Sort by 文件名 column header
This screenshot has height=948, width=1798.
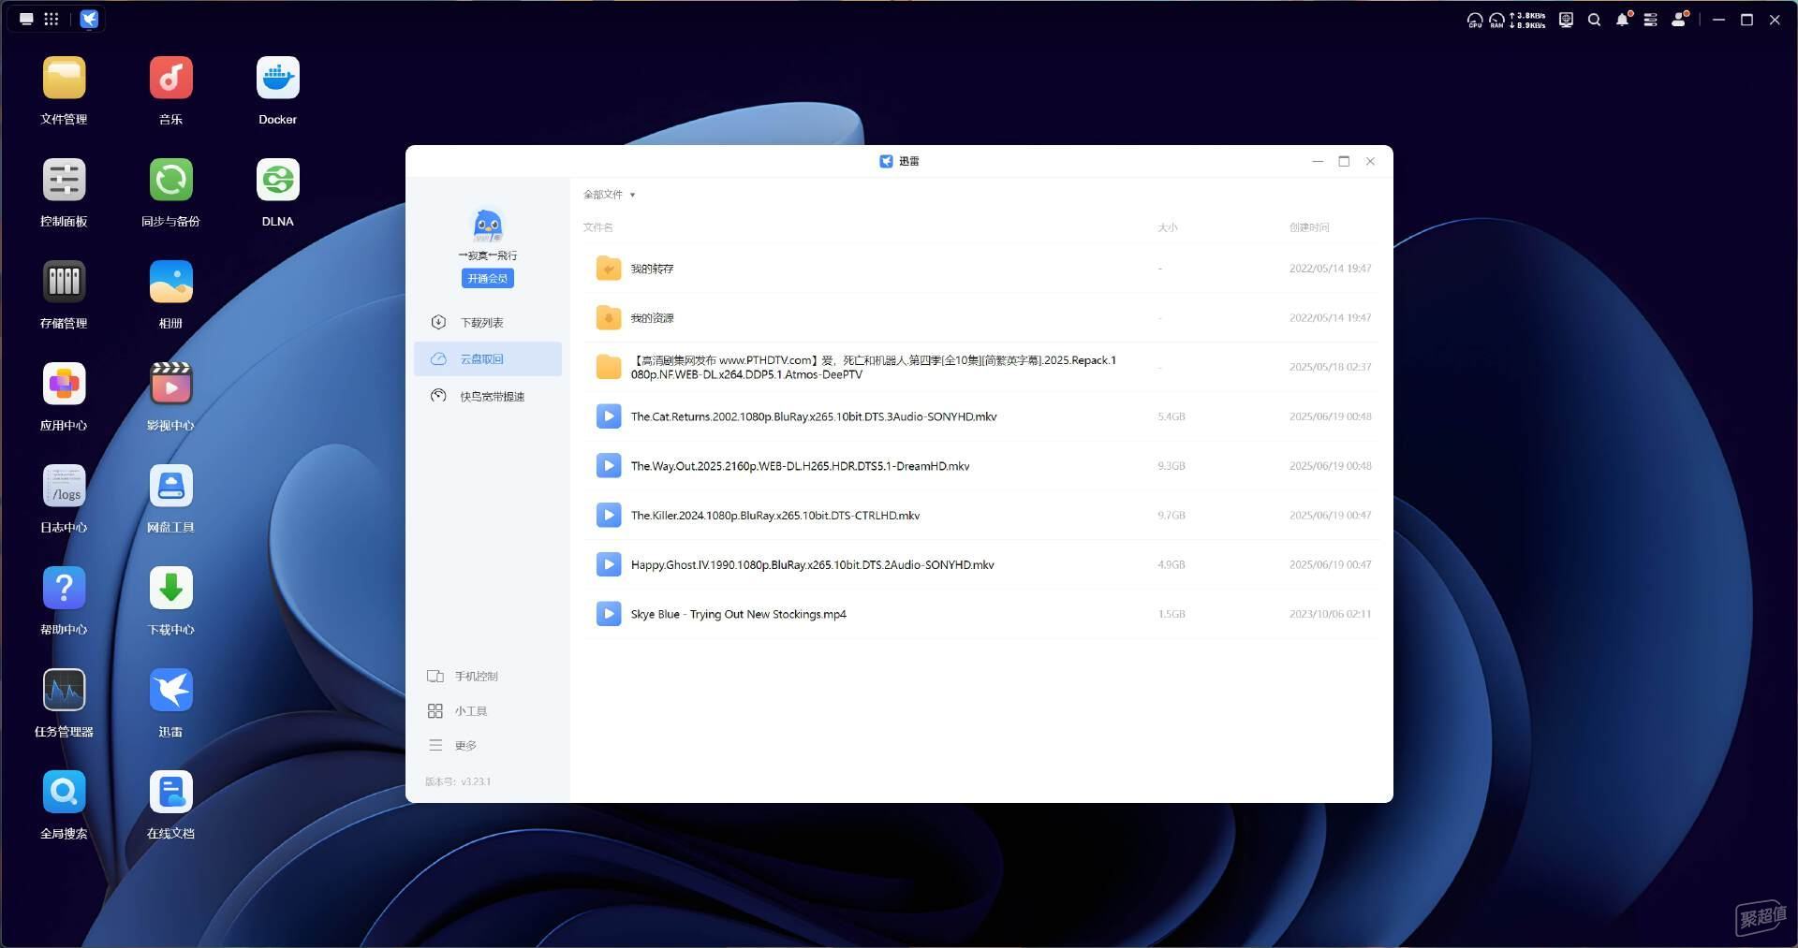597,227
